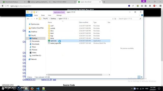Select the html folder
The width and height of the screenshot is (163, 91).
pos(52,33)
